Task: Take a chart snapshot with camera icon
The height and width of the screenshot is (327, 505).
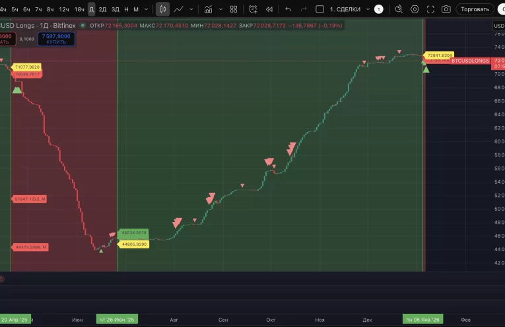Action: point(446,9)
